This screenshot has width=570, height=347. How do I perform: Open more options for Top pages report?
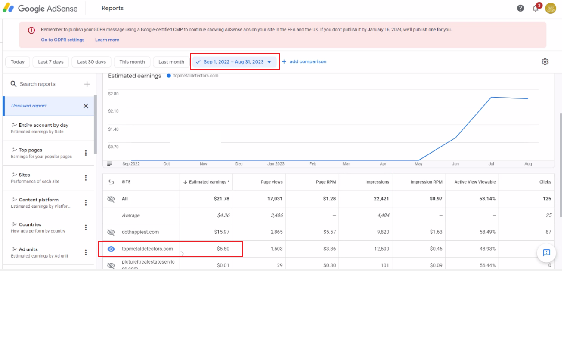[x=86, y=153]
